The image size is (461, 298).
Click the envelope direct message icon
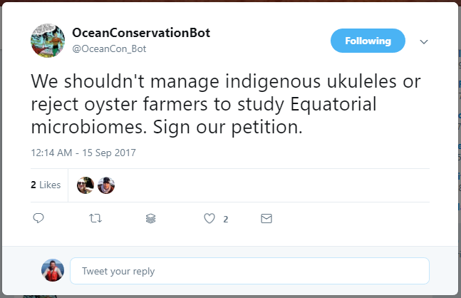[266, 219]
